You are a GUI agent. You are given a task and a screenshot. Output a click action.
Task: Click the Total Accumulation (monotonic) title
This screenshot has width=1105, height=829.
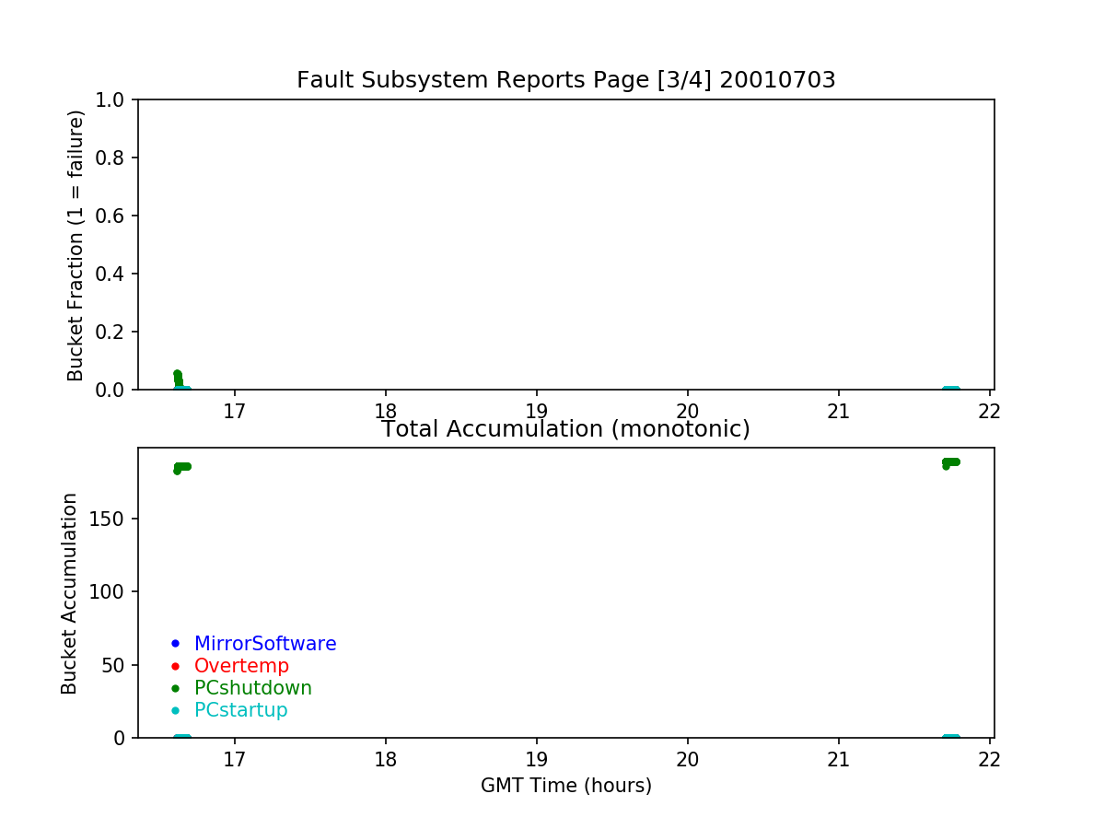pos(565,429)
